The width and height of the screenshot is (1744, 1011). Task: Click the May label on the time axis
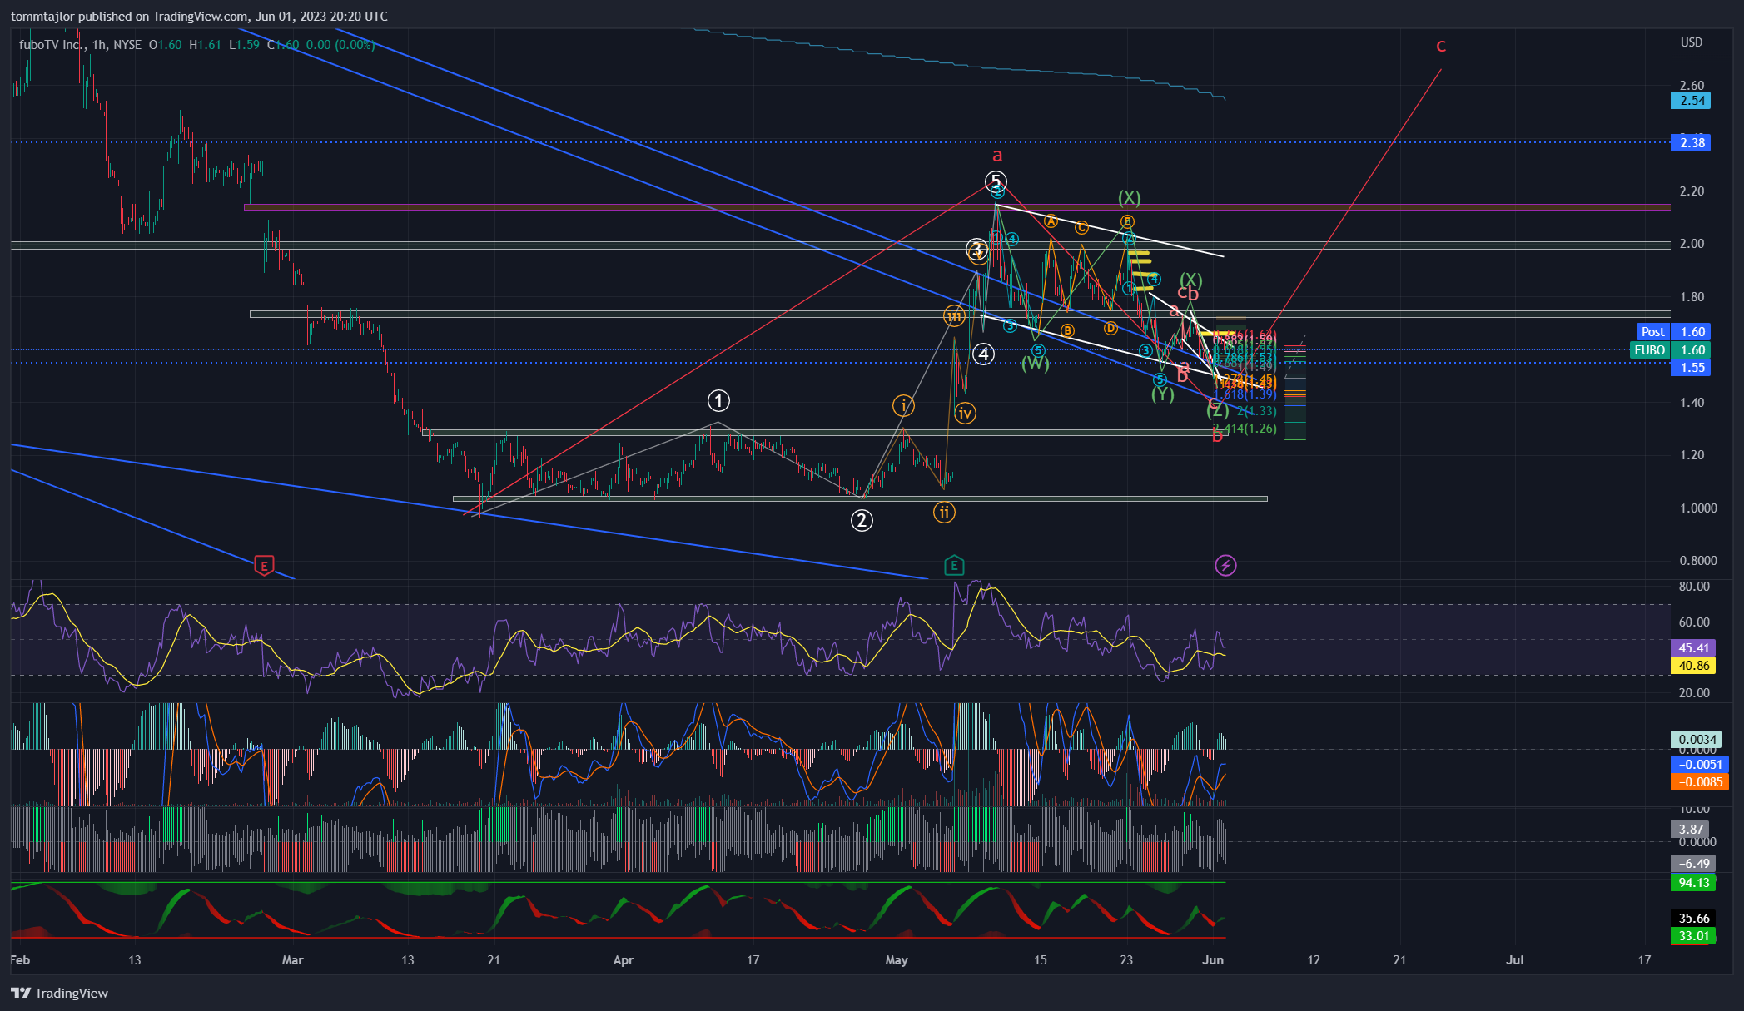897,960
